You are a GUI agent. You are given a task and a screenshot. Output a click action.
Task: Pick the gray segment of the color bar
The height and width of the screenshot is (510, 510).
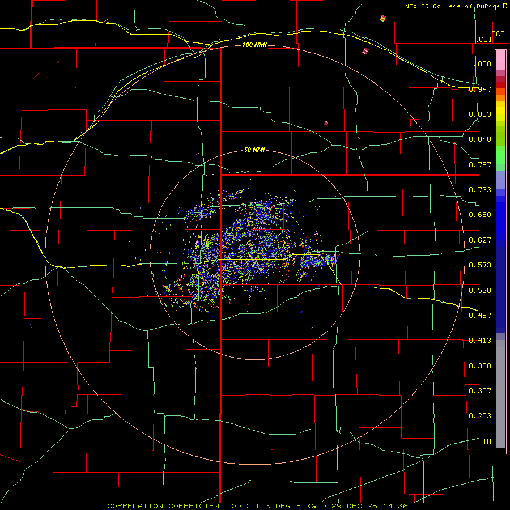click(500, 394)
